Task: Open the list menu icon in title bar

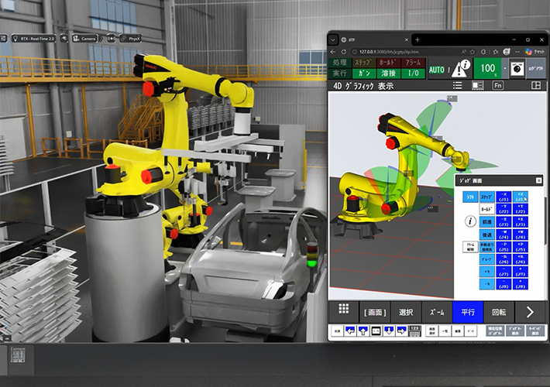Action: point(457,85)
